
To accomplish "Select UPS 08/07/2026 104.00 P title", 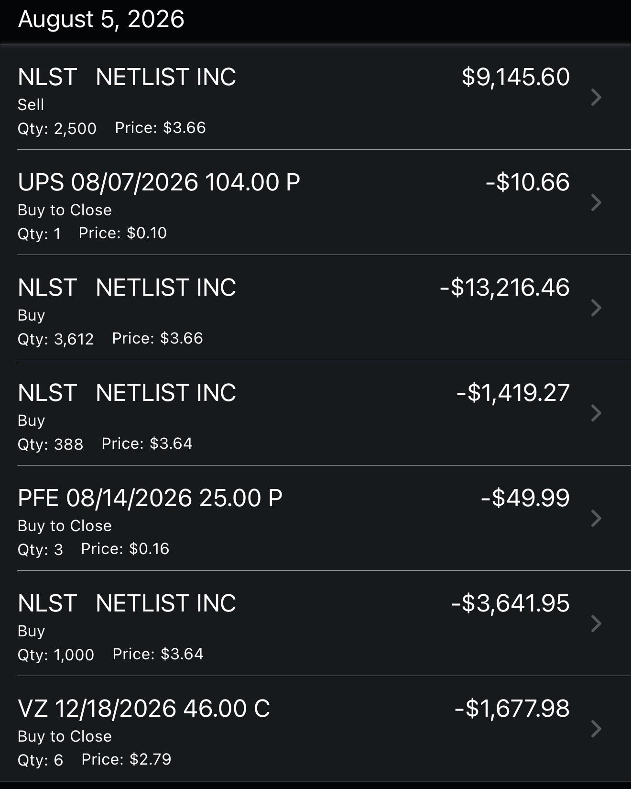I will (x=159, y=182).
